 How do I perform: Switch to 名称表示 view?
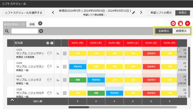[164, 31]
